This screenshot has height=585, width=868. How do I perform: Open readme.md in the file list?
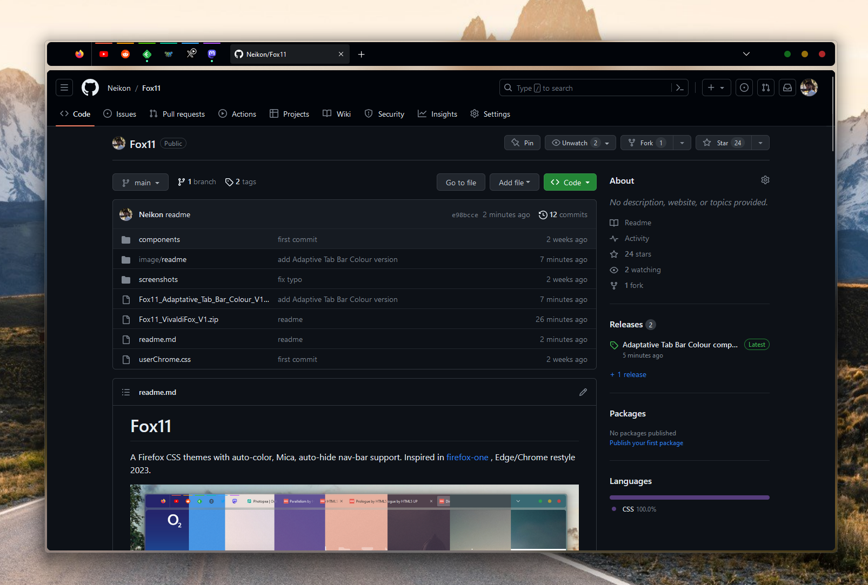click(157, 339)
